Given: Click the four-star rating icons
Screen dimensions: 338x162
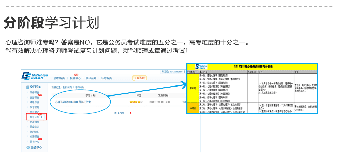Looking at the screenshot, I should 136,102.
